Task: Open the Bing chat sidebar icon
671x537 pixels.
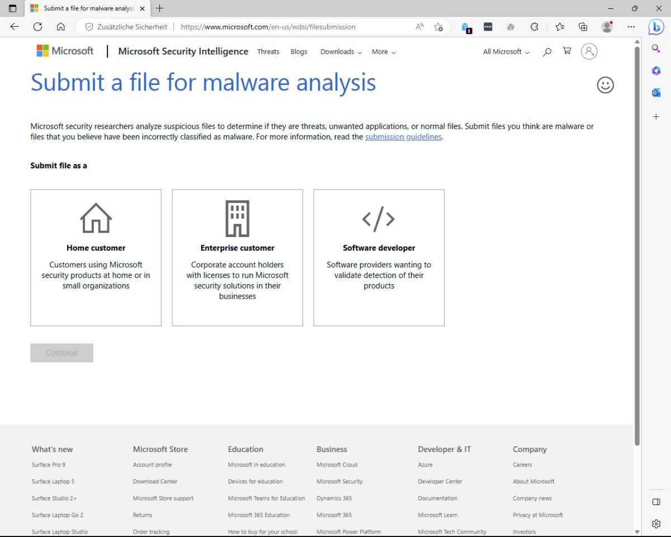Action: 656,27
